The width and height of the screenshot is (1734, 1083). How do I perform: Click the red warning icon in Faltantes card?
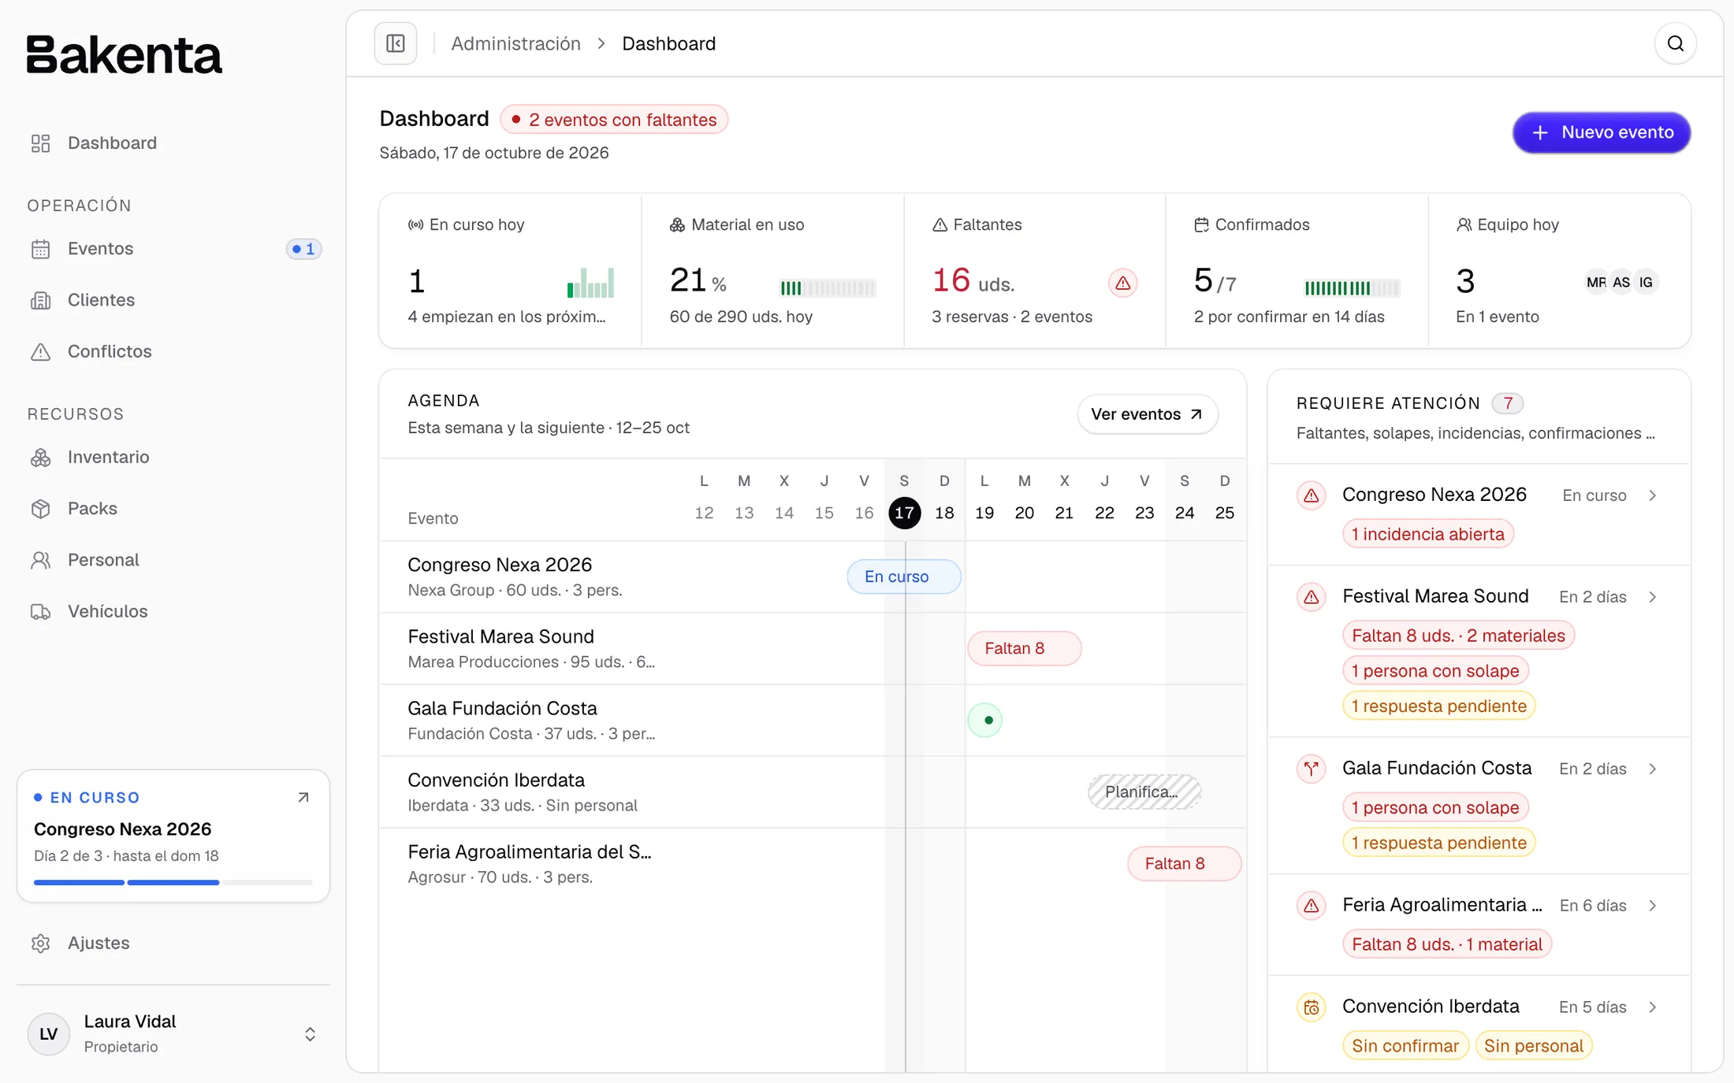(1123, 283)
